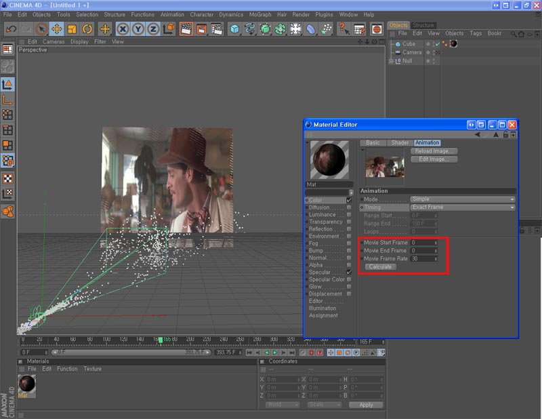The height and width of the screenshot is (419, 542).
Task: Open the World coordinate dropdown
Action: (x=283, y=405)
